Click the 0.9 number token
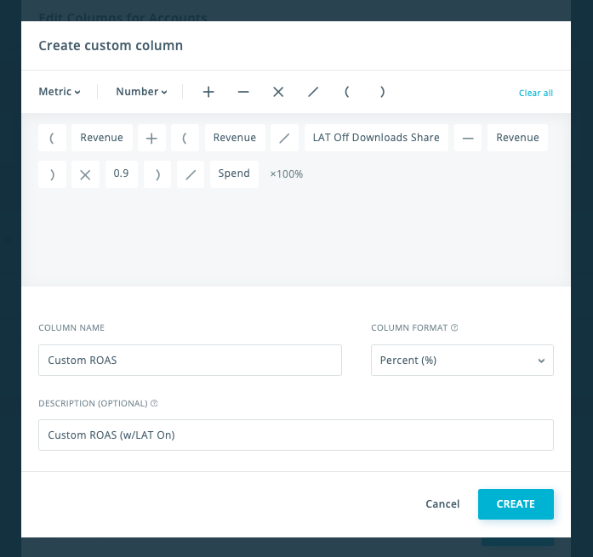Viewport: 593px width, 557px height. tap(121, 173)
